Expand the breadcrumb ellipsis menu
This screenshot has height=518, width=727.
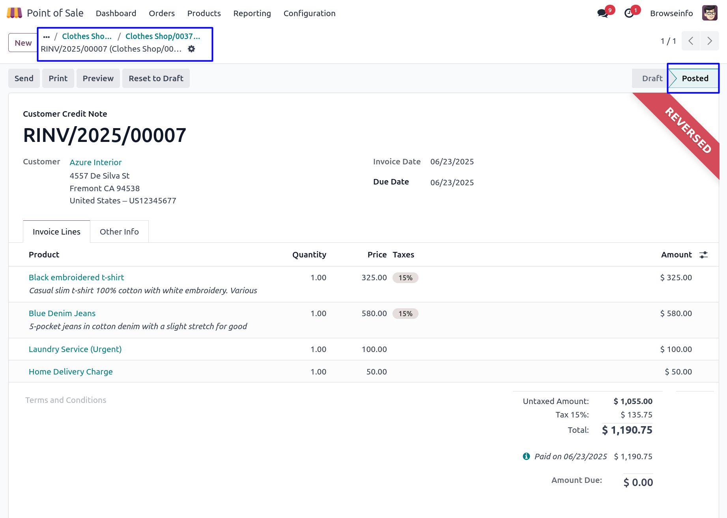[x=47, y=37]
